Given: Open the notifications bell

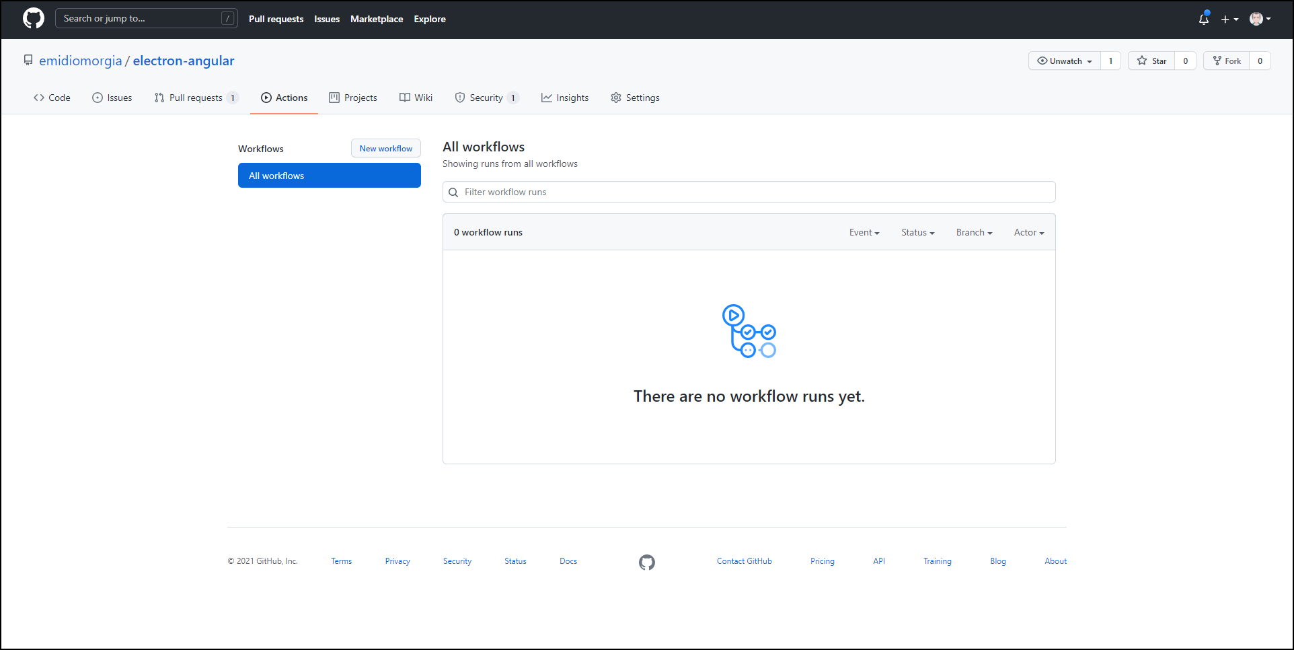Looking at the screenshot, I should click(1203, 19).
